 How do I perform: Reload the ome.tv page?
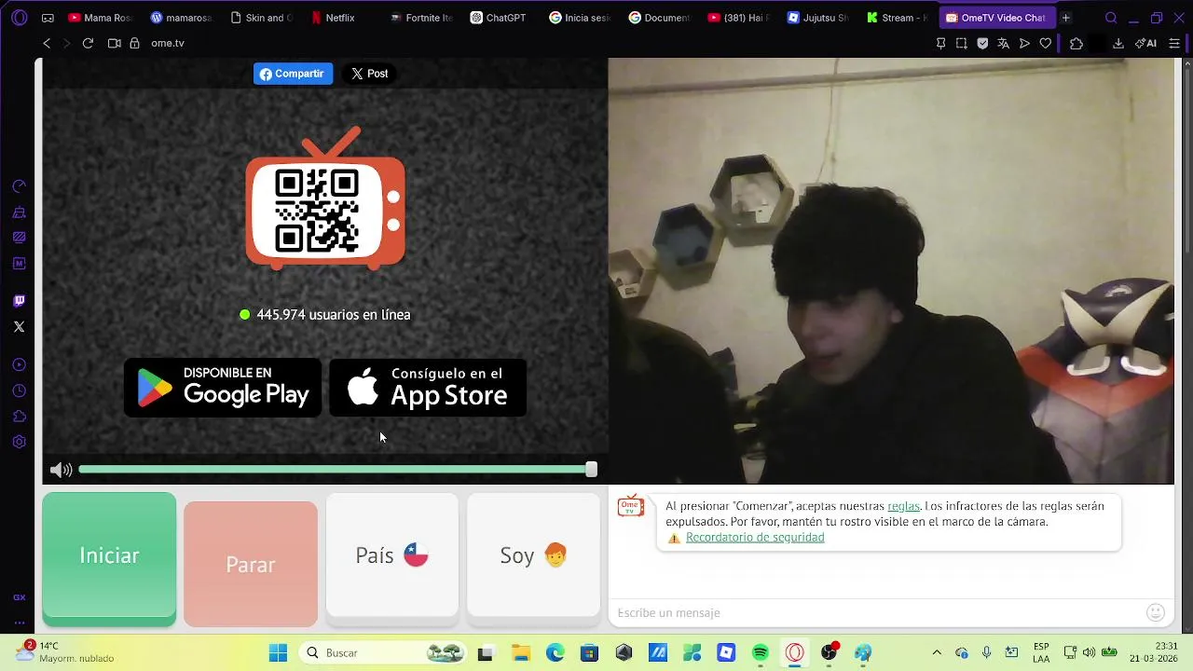point(88,43)
